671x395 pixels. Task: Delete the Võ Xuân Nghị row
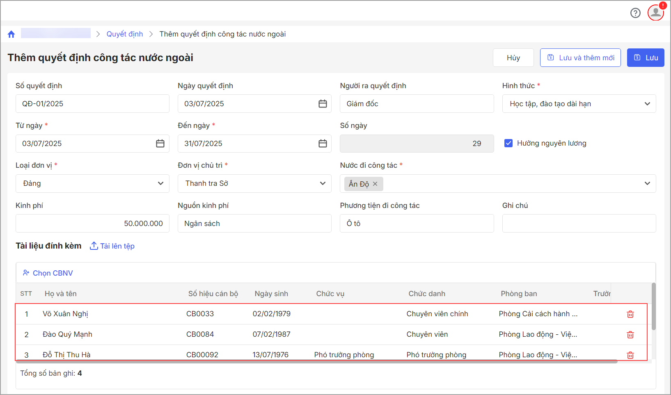pos(630,314)
